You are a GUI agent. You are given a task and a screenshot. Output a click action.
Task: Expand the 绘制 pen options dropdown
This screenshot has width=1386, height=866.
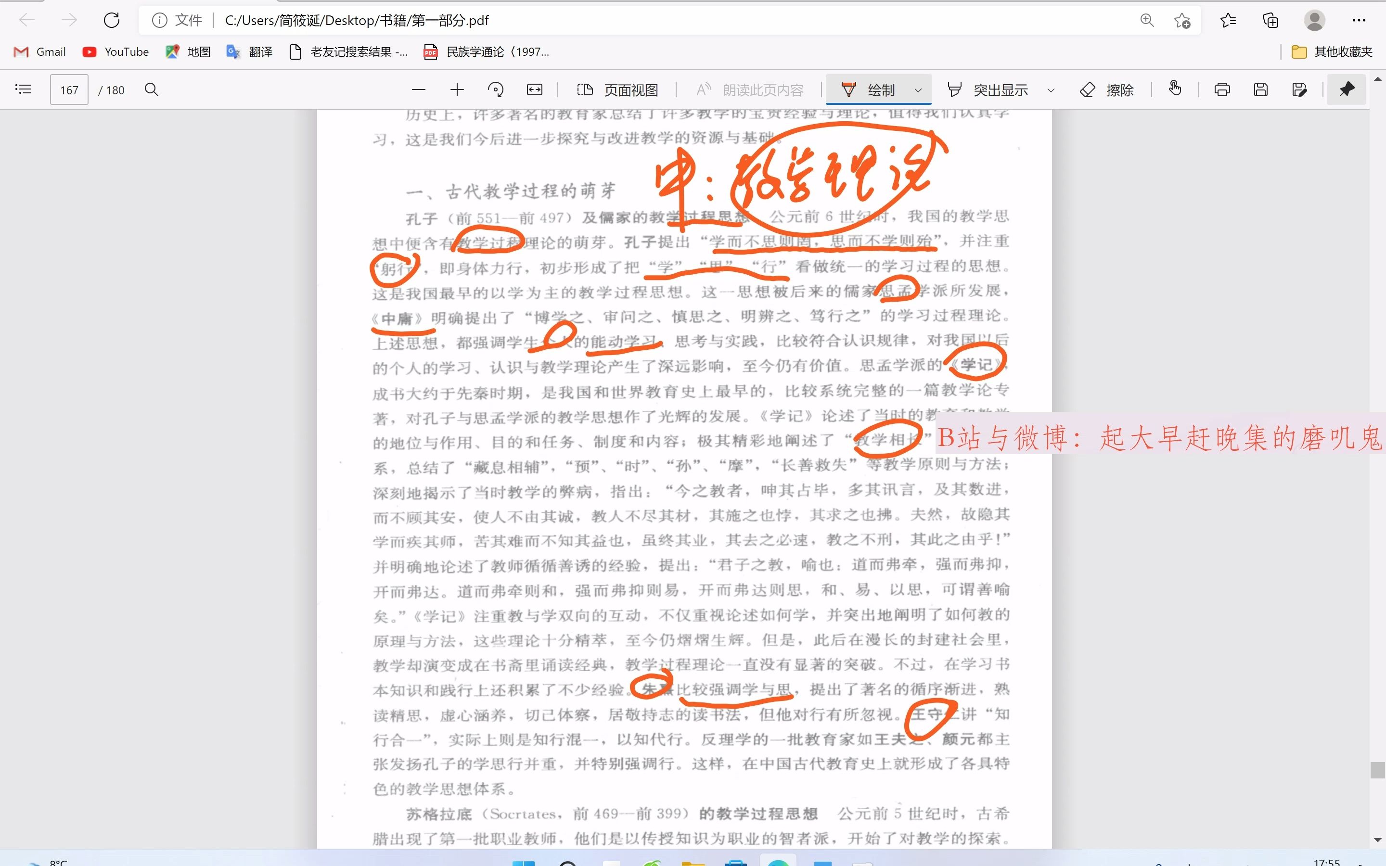(x=918, y=90)
